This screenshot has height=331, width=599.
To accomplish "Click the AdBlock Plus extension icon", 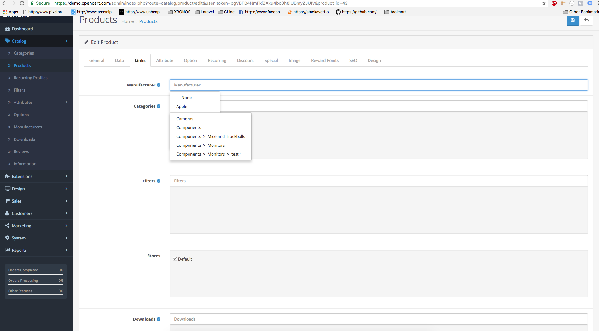I will tap(554, 3).
